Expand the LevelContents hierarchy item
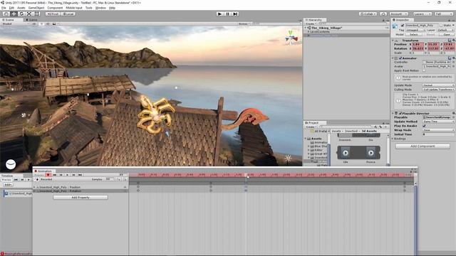 pos(309,31)
